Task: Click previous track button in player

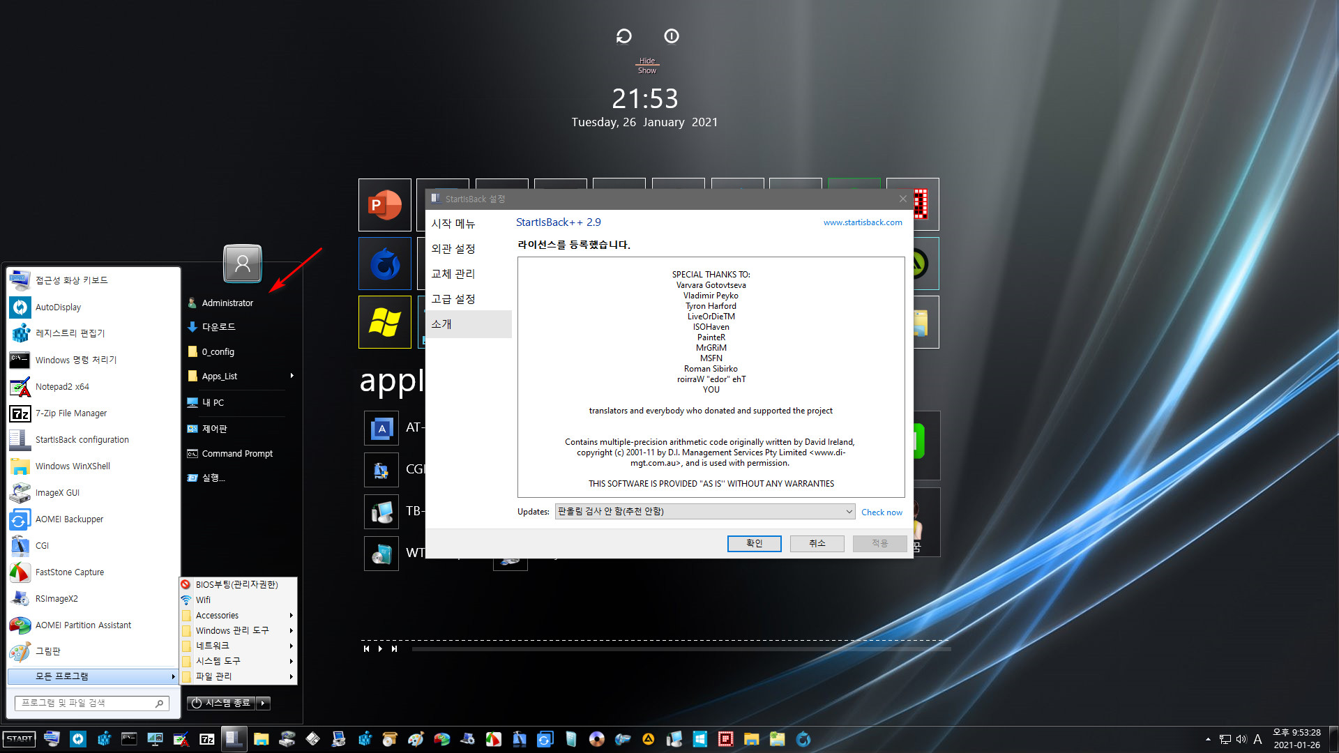Action: tap(366, 649)
